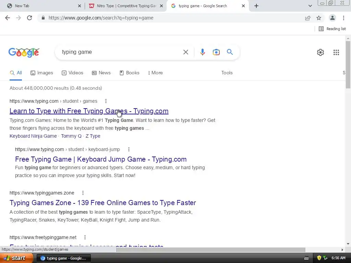This screenshot has height=263, width=351.
Task: Click the security shield tray icon
Action: pos(319,258)
